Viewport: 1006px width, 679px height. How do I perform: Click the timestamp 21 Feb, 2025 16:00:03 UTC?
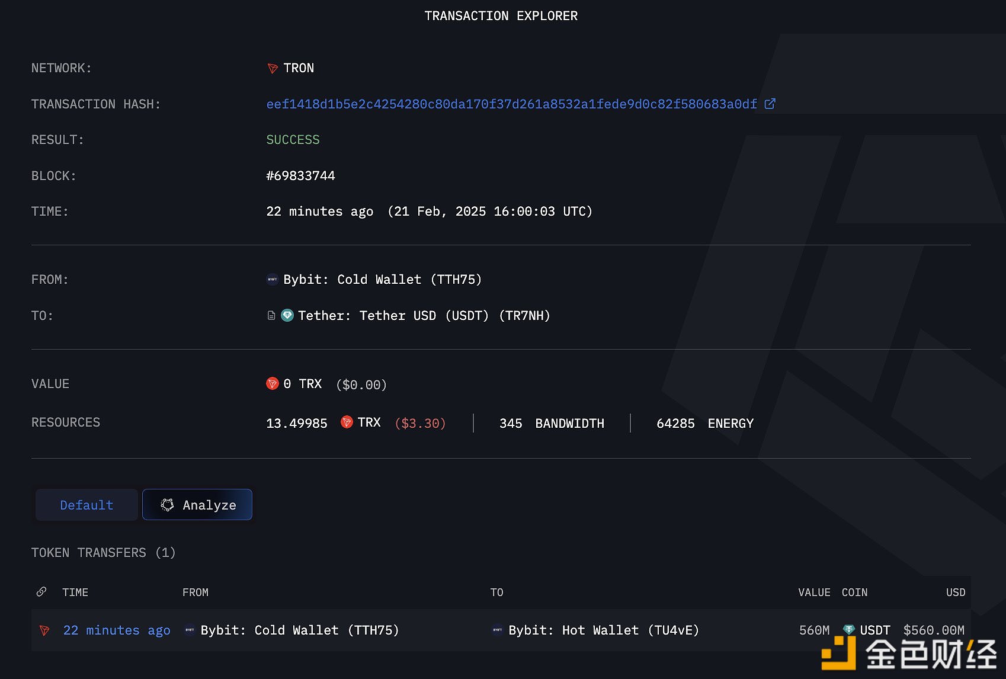[x=489, y=211]
